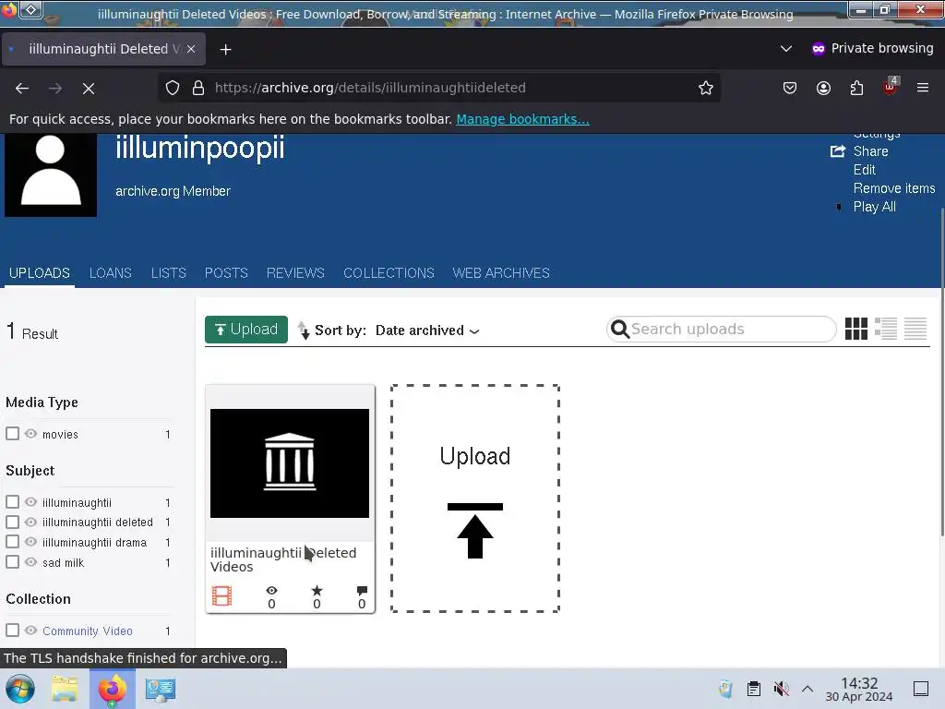945x709 pixels.
Task: Open the Save to Pocket icon
Action: point(790,88)
